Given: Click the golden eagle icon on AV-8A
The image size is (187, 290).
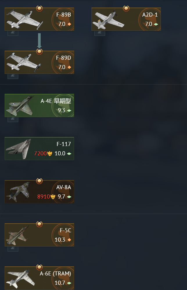Looking at the screenshot, I should point(53,197).
